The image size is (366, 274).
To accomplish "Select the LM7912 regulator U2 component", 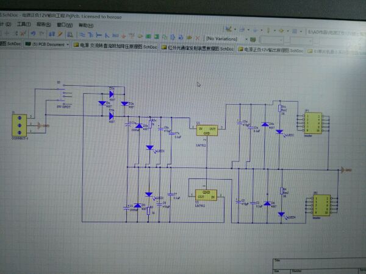I will point(206,195).
